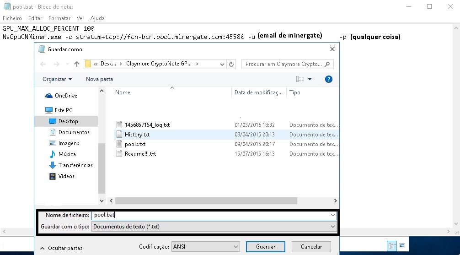The height and width of the screenshot is (255, 460).
Task: Select Este PC in navigation pane
Action: pyautogui.click(x=64, y=110)
